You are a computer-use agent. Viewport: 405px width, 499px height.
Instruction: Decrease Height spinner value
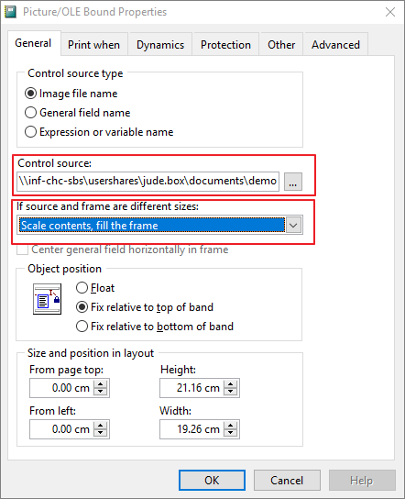(231, 392)
